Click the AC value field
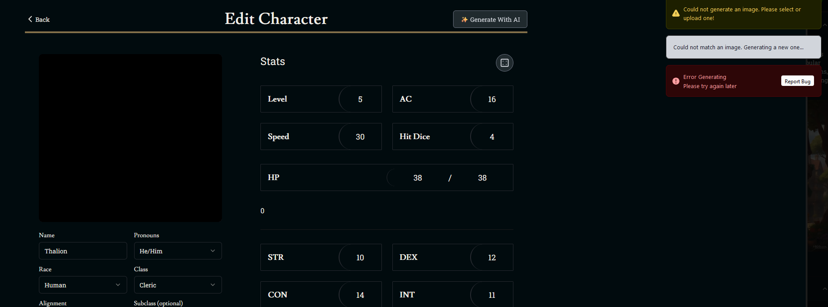The width and height of the screenshot is (828, 307). click(x=492, y=99)
